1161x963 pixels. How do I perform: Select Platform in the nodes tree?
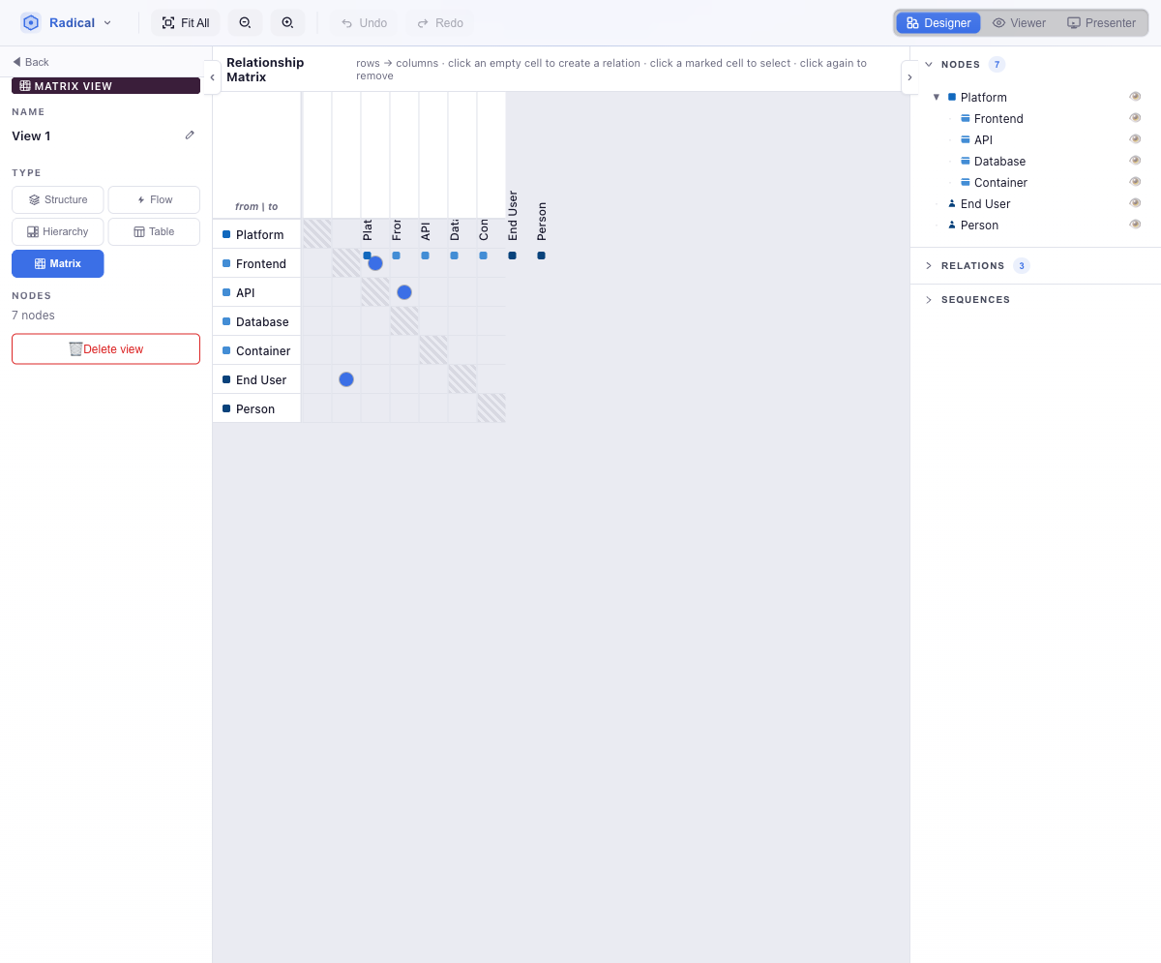pos(983,97)
